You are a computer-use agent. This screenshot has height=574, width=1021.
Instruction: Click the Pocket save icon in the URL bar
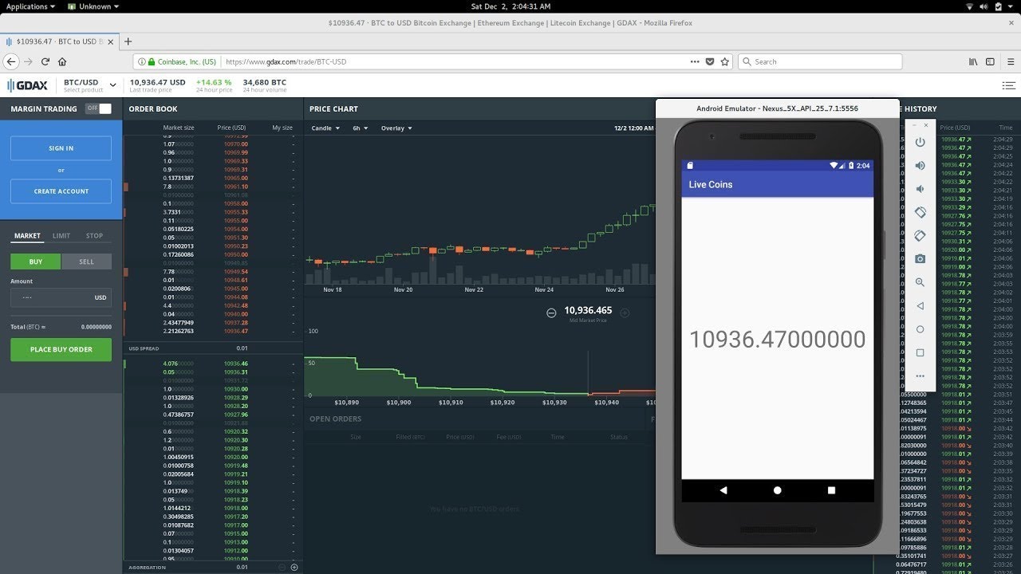710,61
